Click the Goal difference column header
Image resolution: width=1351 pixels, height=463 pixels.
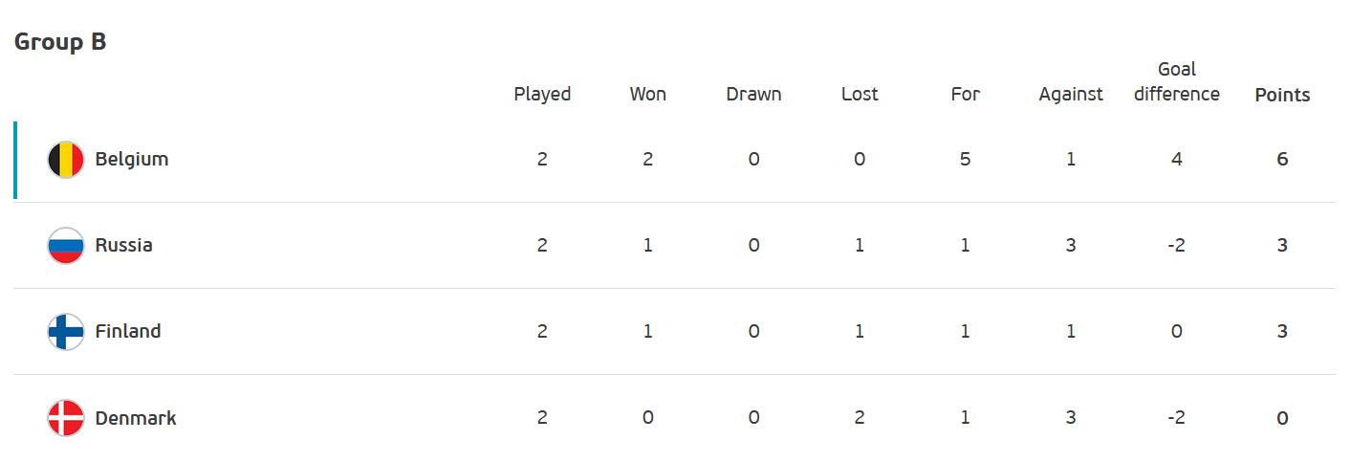1177,82
